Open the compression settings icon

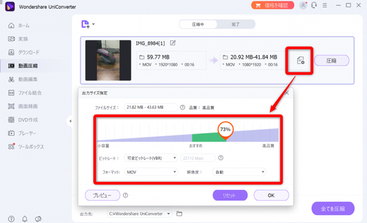coord(300,61)
